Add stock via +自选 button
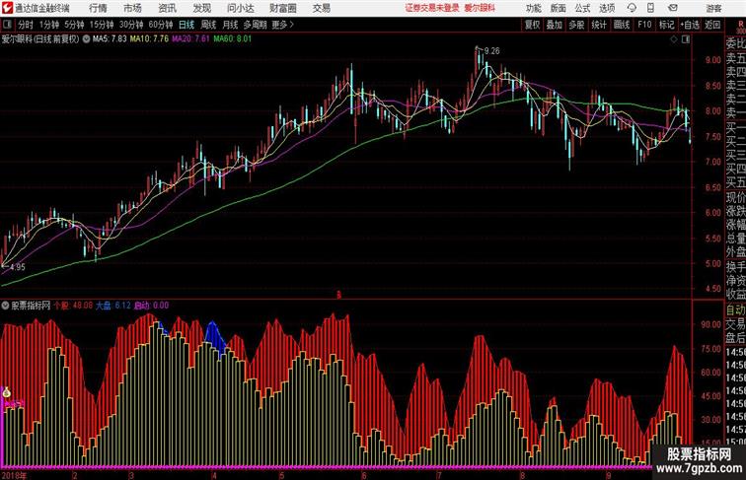Viewport: 746px width, 480px height. coord(690,25)
